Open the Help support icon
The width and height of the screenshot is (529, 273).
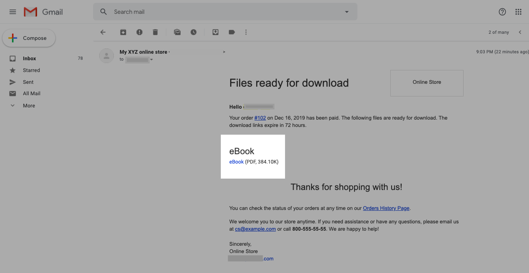502,12
